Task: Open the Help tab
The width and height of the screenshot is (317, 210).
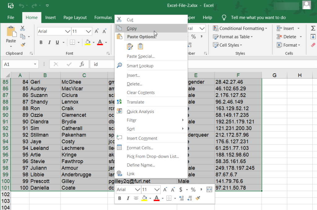Action: (x=207, y=18)
